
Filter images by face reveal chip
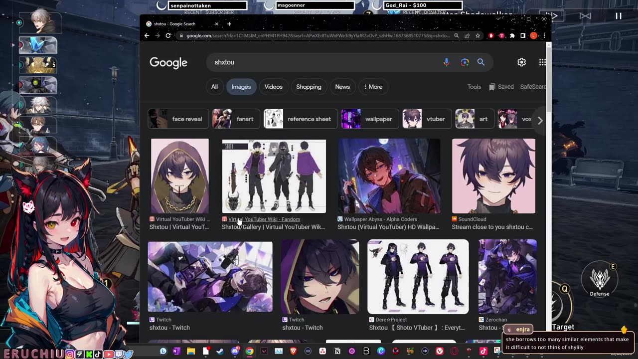coord(178,119)
